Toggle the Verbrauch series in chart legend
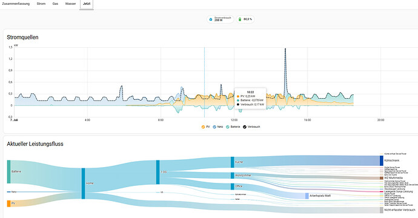 251,127
